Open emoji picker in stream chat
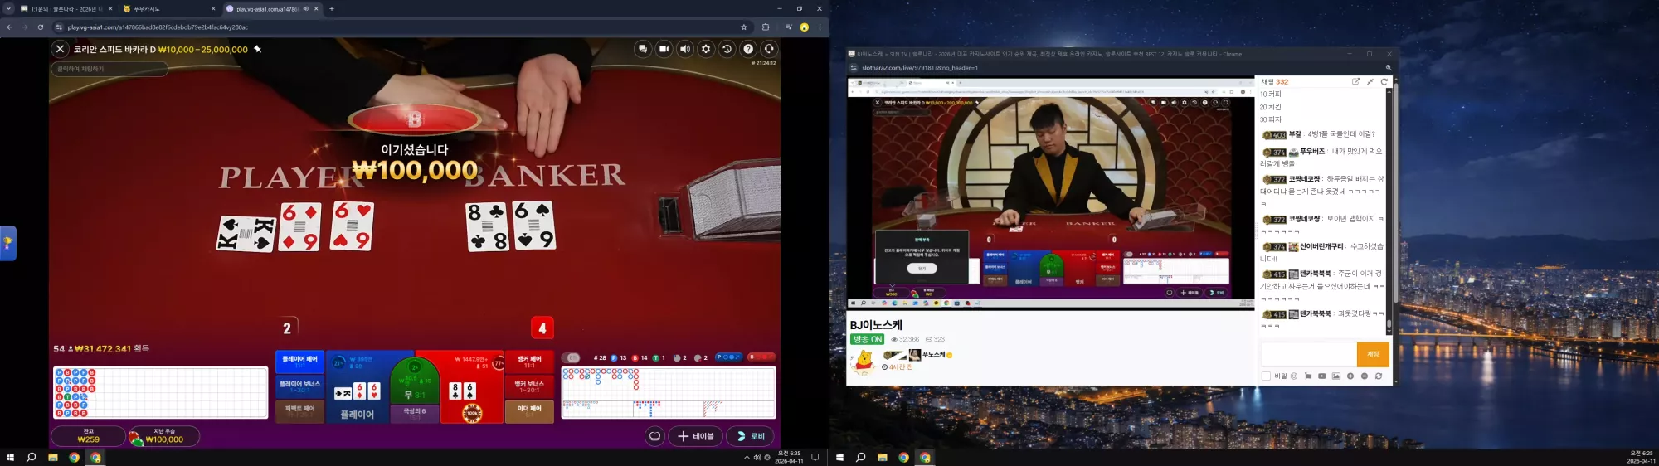This screenshot has height=466, width=1659. click(x=1294, y=376)
